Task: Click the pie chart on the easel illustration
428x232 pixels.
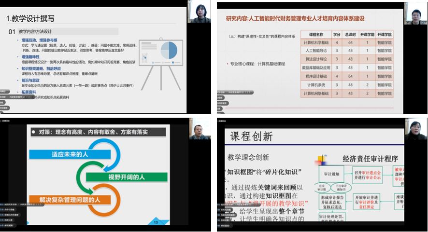Action: tap(169, 51)
